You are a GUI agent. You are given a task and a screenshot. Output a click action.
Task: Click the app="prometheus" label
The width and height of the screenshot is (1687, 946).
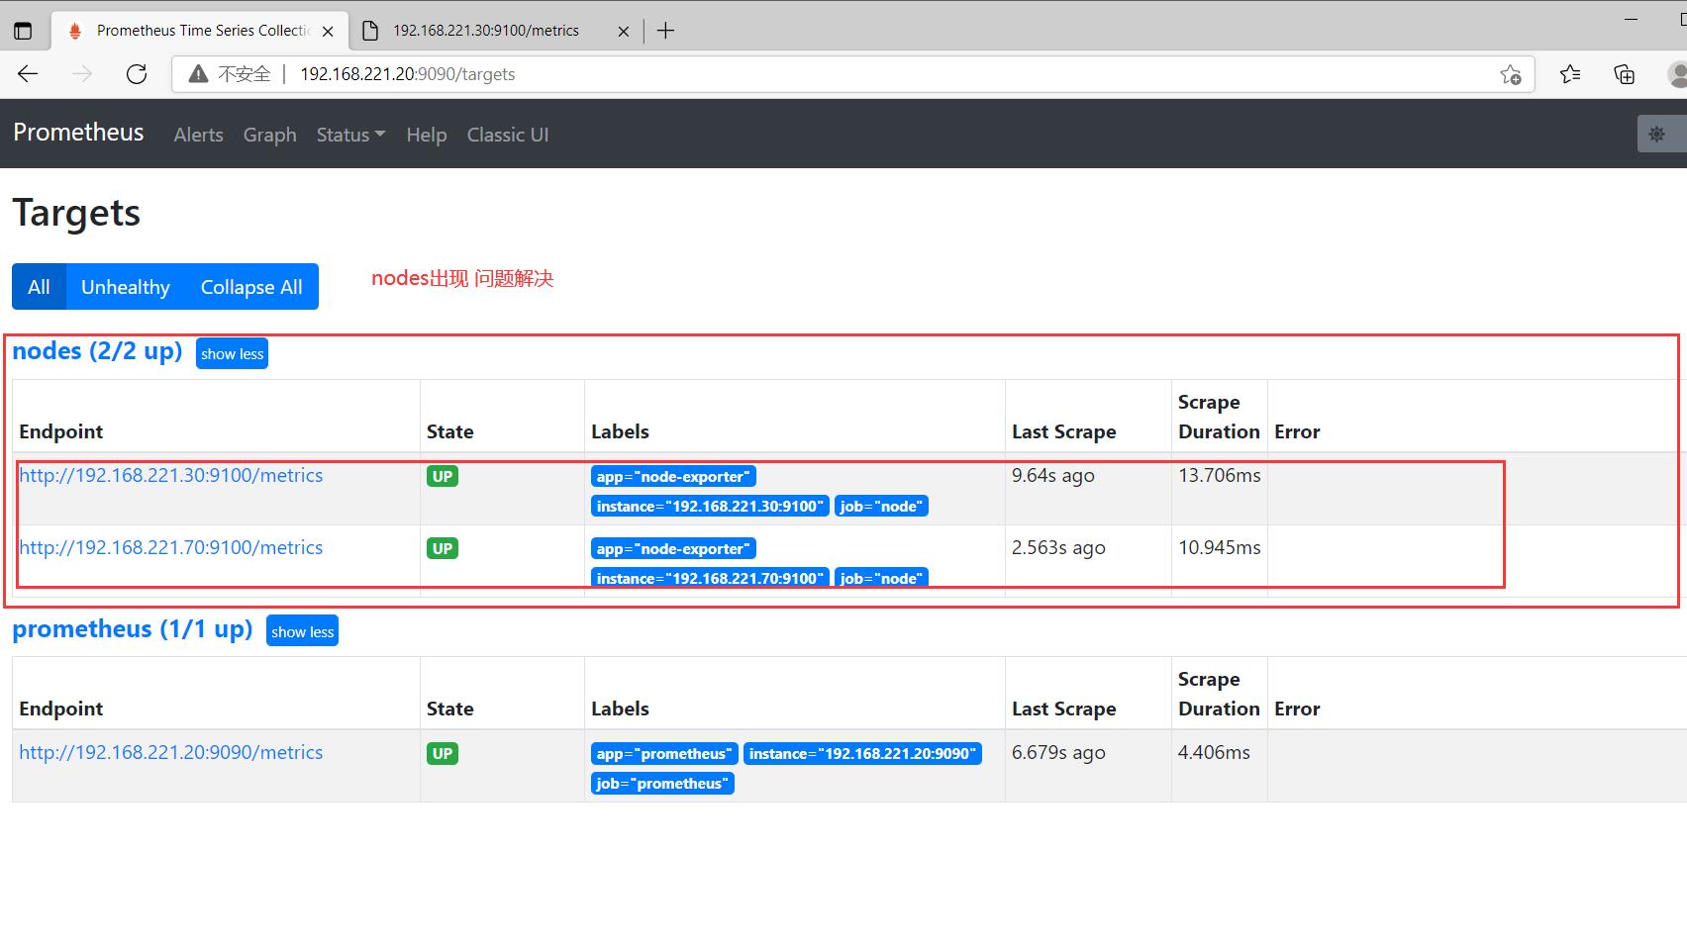(664, 753)
